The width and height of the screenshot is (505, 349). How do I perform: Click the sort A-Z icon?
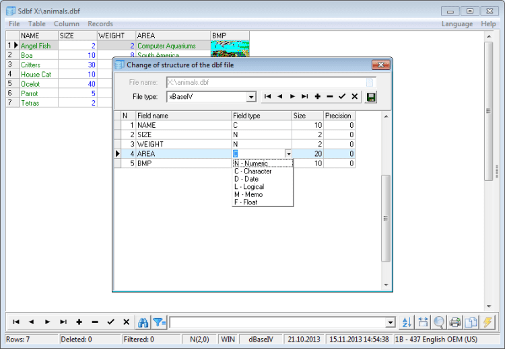coord(406,322)
